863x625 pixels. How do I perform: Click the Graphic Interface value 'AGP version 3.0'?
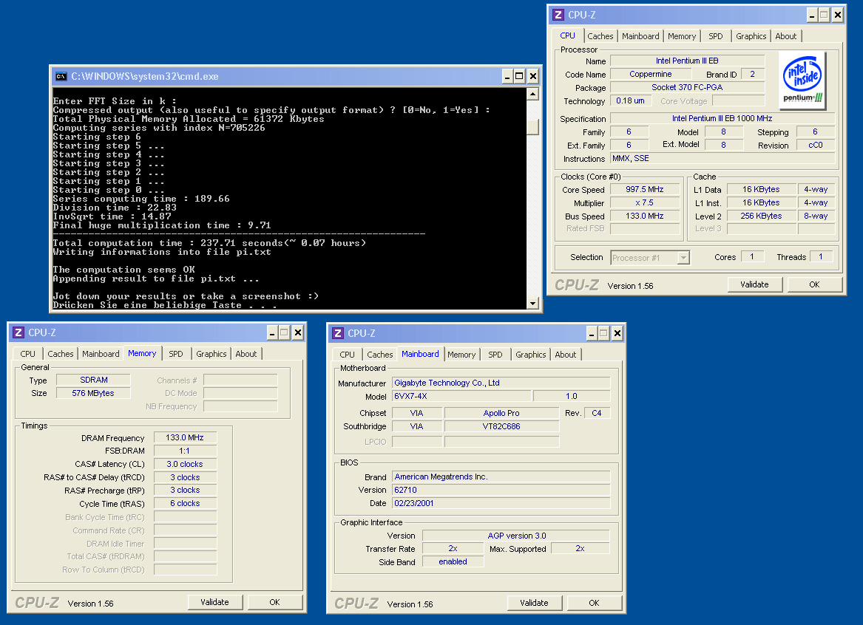[x=516, y=536]
